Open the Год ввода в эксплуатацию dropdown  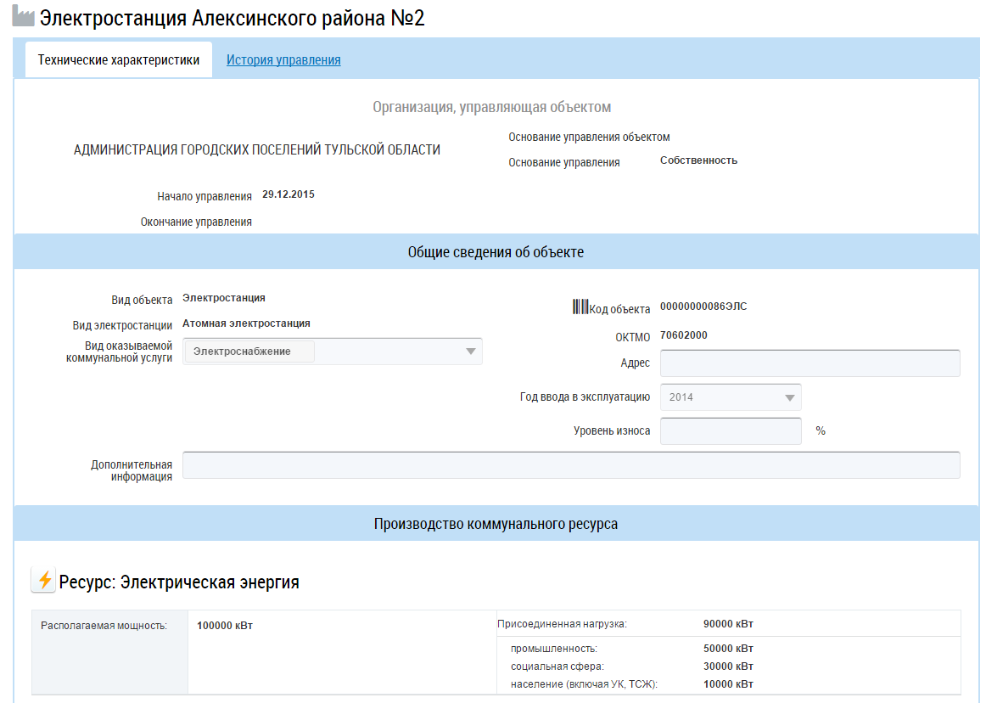pyautogui.click(x=730, y=396)
